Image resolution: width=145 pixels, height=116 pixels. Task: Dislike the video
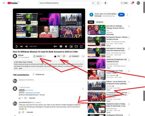coord(64,56)
